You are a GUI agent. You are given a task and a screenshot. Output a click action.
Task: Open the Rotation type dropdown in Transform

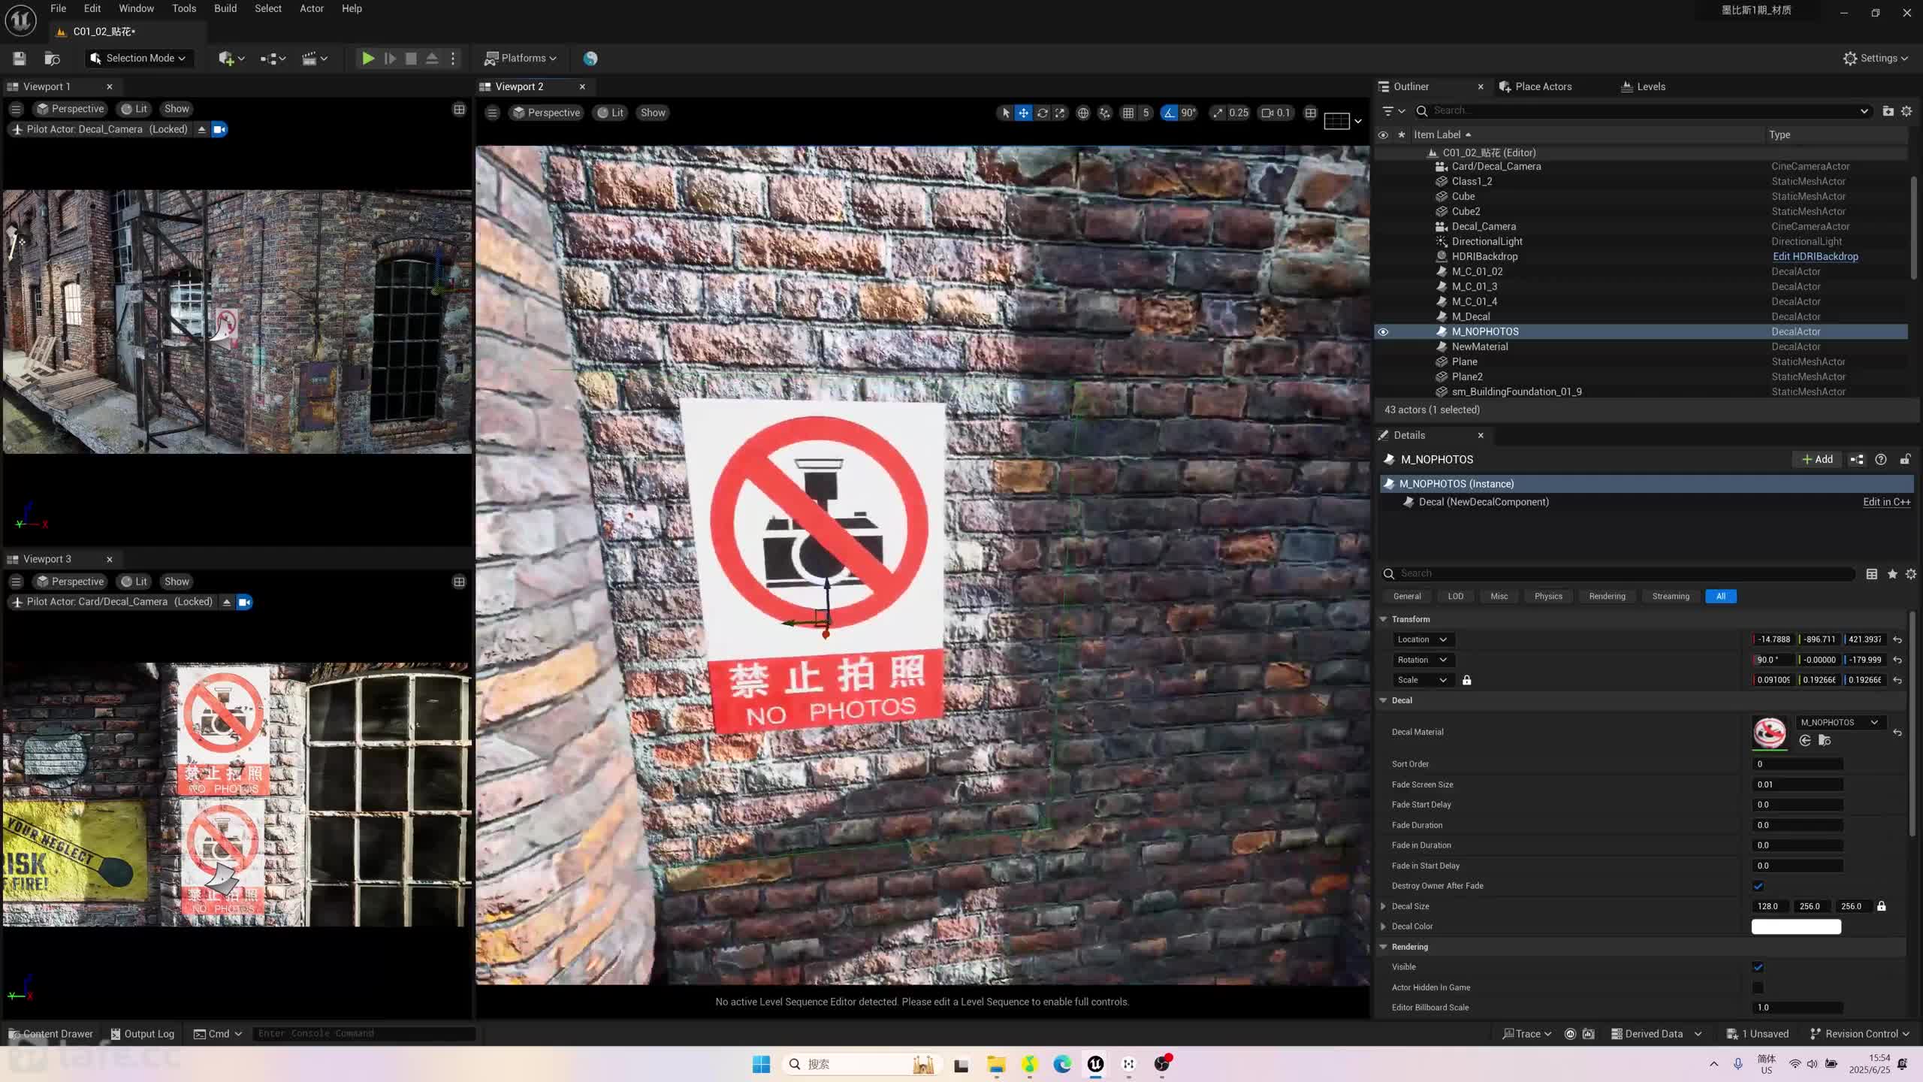tap(1423, 660)
